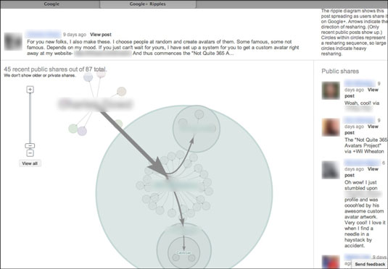The width and height of the screenshot is (388, 269).
Task: Click the blue node near share count text
Action: tap(88, 77)
